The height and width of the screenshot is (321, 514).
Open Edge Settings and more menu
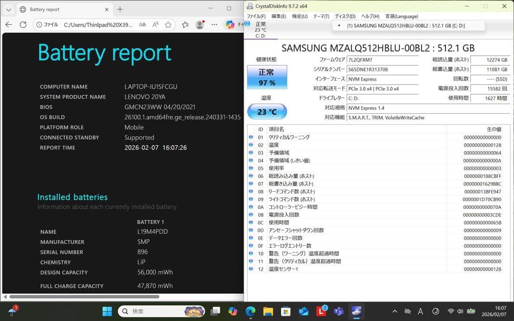(x=214, y=25)
